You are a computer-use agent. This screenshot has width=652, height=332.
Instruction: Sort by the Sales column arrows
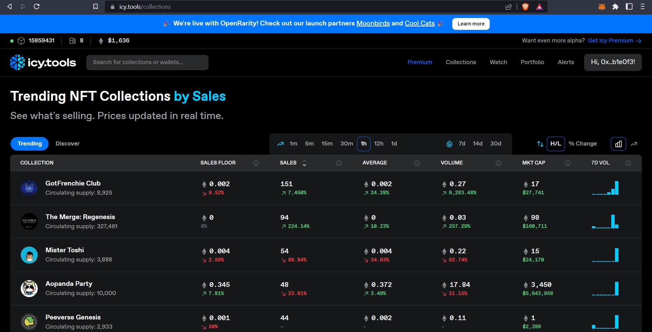304,163
